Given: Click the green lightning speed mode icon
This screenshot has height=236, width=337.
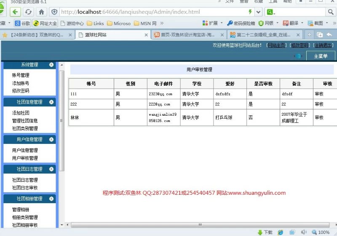Looking at the screenshot, I should tap(250, 12).
